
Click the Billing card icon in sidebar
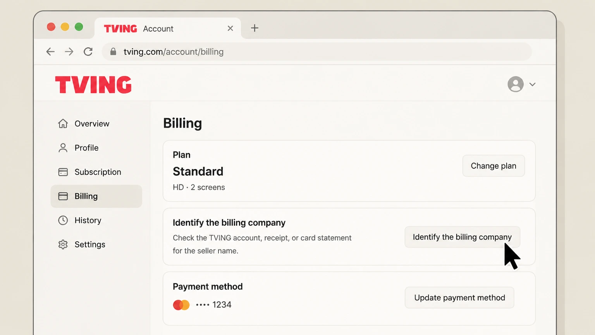(63, 196)
